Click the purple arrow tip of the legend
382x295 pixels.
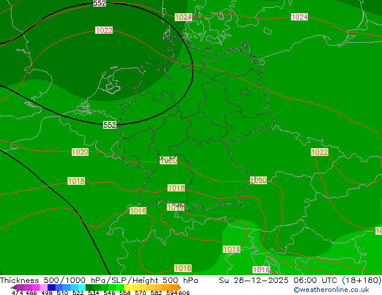(13, 287)
